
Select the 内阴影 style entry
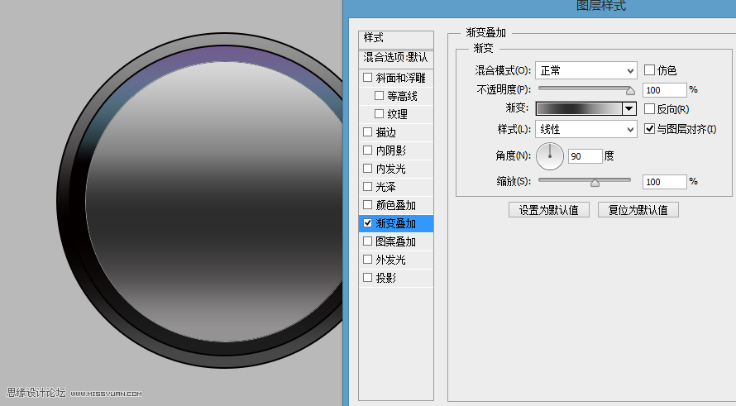tap(390, 150)
